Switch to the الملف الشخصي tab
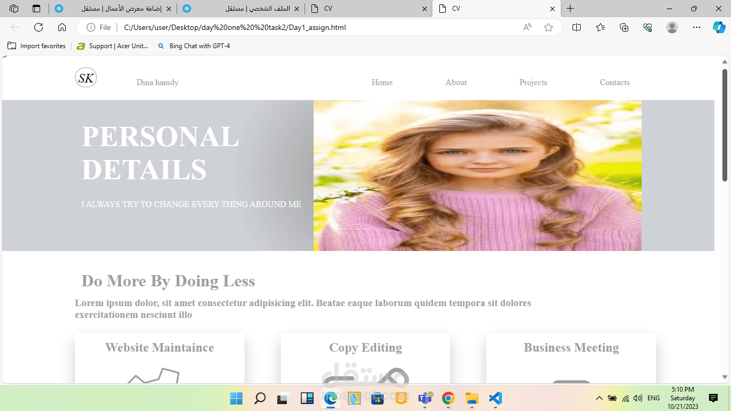Image resolution: width=731 pixels, height=411 pixels. (x=241, y=9)
